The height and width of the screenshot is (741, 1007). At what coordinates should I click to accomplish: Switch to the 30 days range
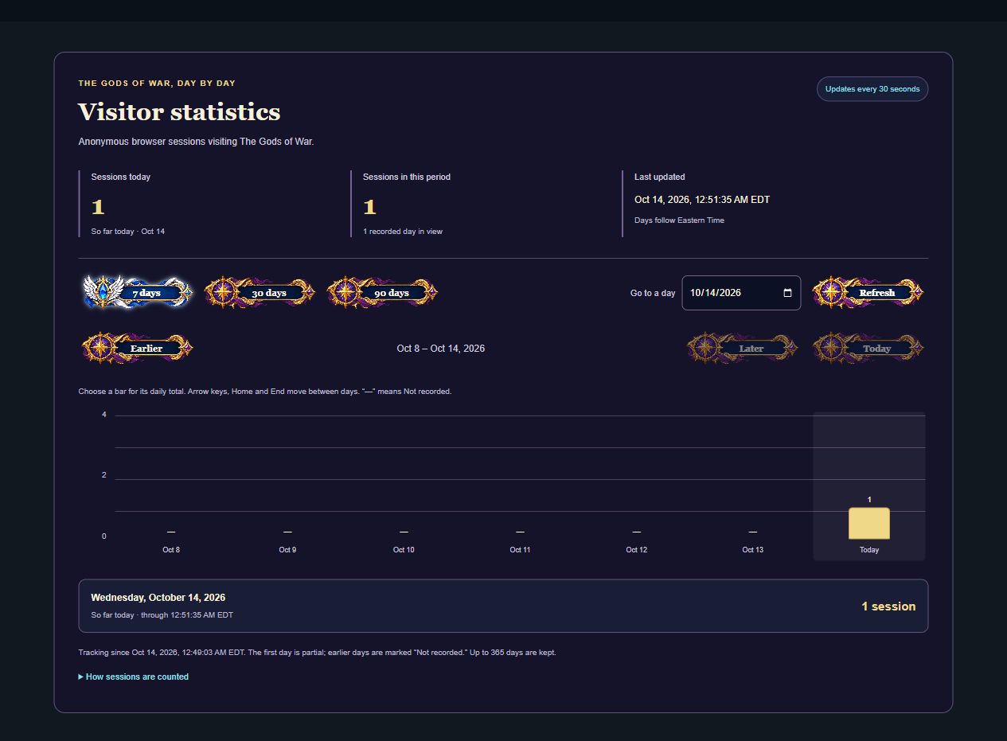(x=260, y=293)
